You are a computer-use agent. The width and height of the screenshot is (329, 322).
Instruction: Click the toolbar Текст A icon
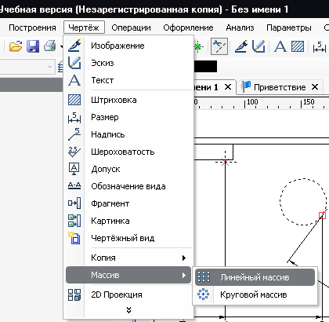[280, 47]
